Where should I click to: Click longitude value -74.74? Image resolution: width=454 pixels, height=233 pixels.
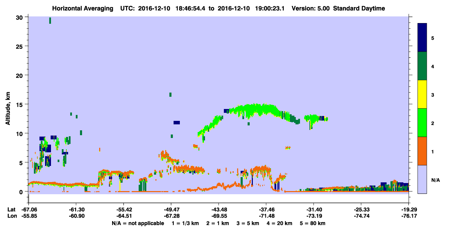pos(361,216)
